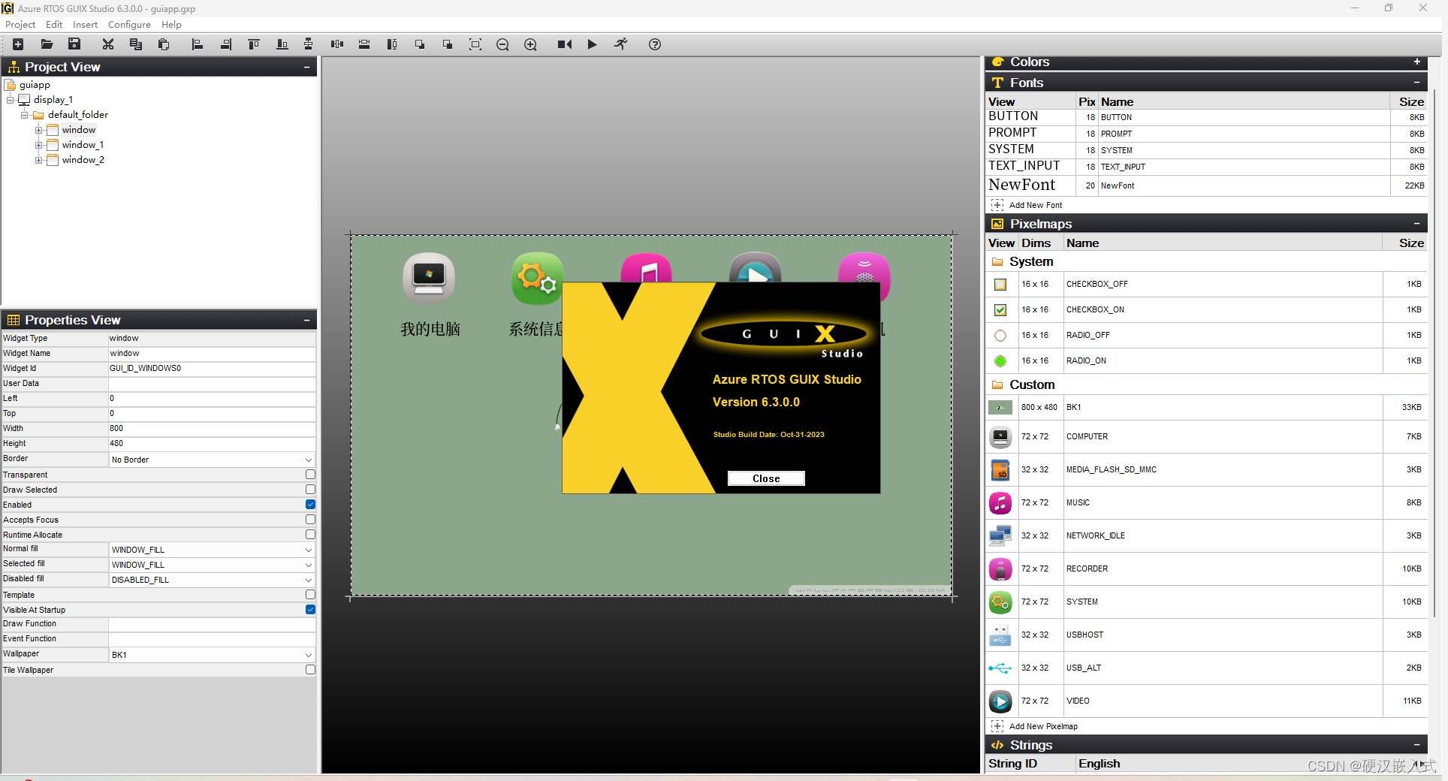Viewport: 1448px width, 781px height.
Task: Align selected widgets to the right edge
Action: pos(225,44)
